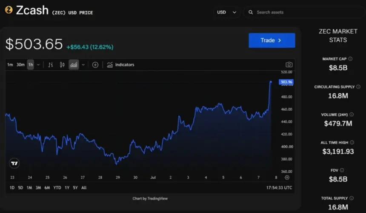
Task: Switch range to 1Y
Action: (67, 187)
